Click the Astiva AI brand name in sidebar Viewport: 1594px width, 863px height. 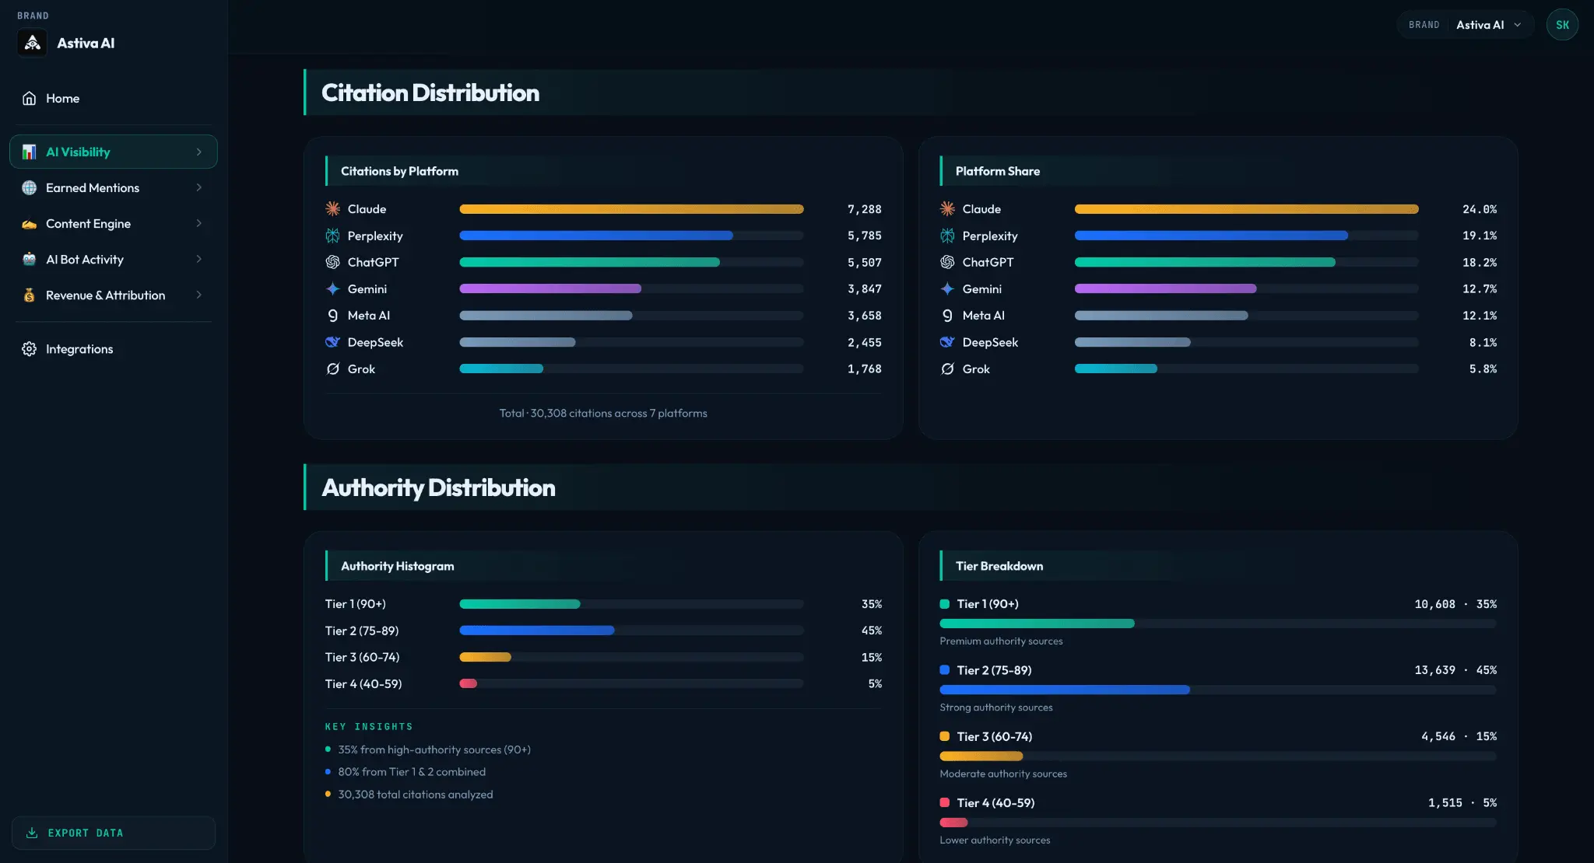(x=86, y=43)
